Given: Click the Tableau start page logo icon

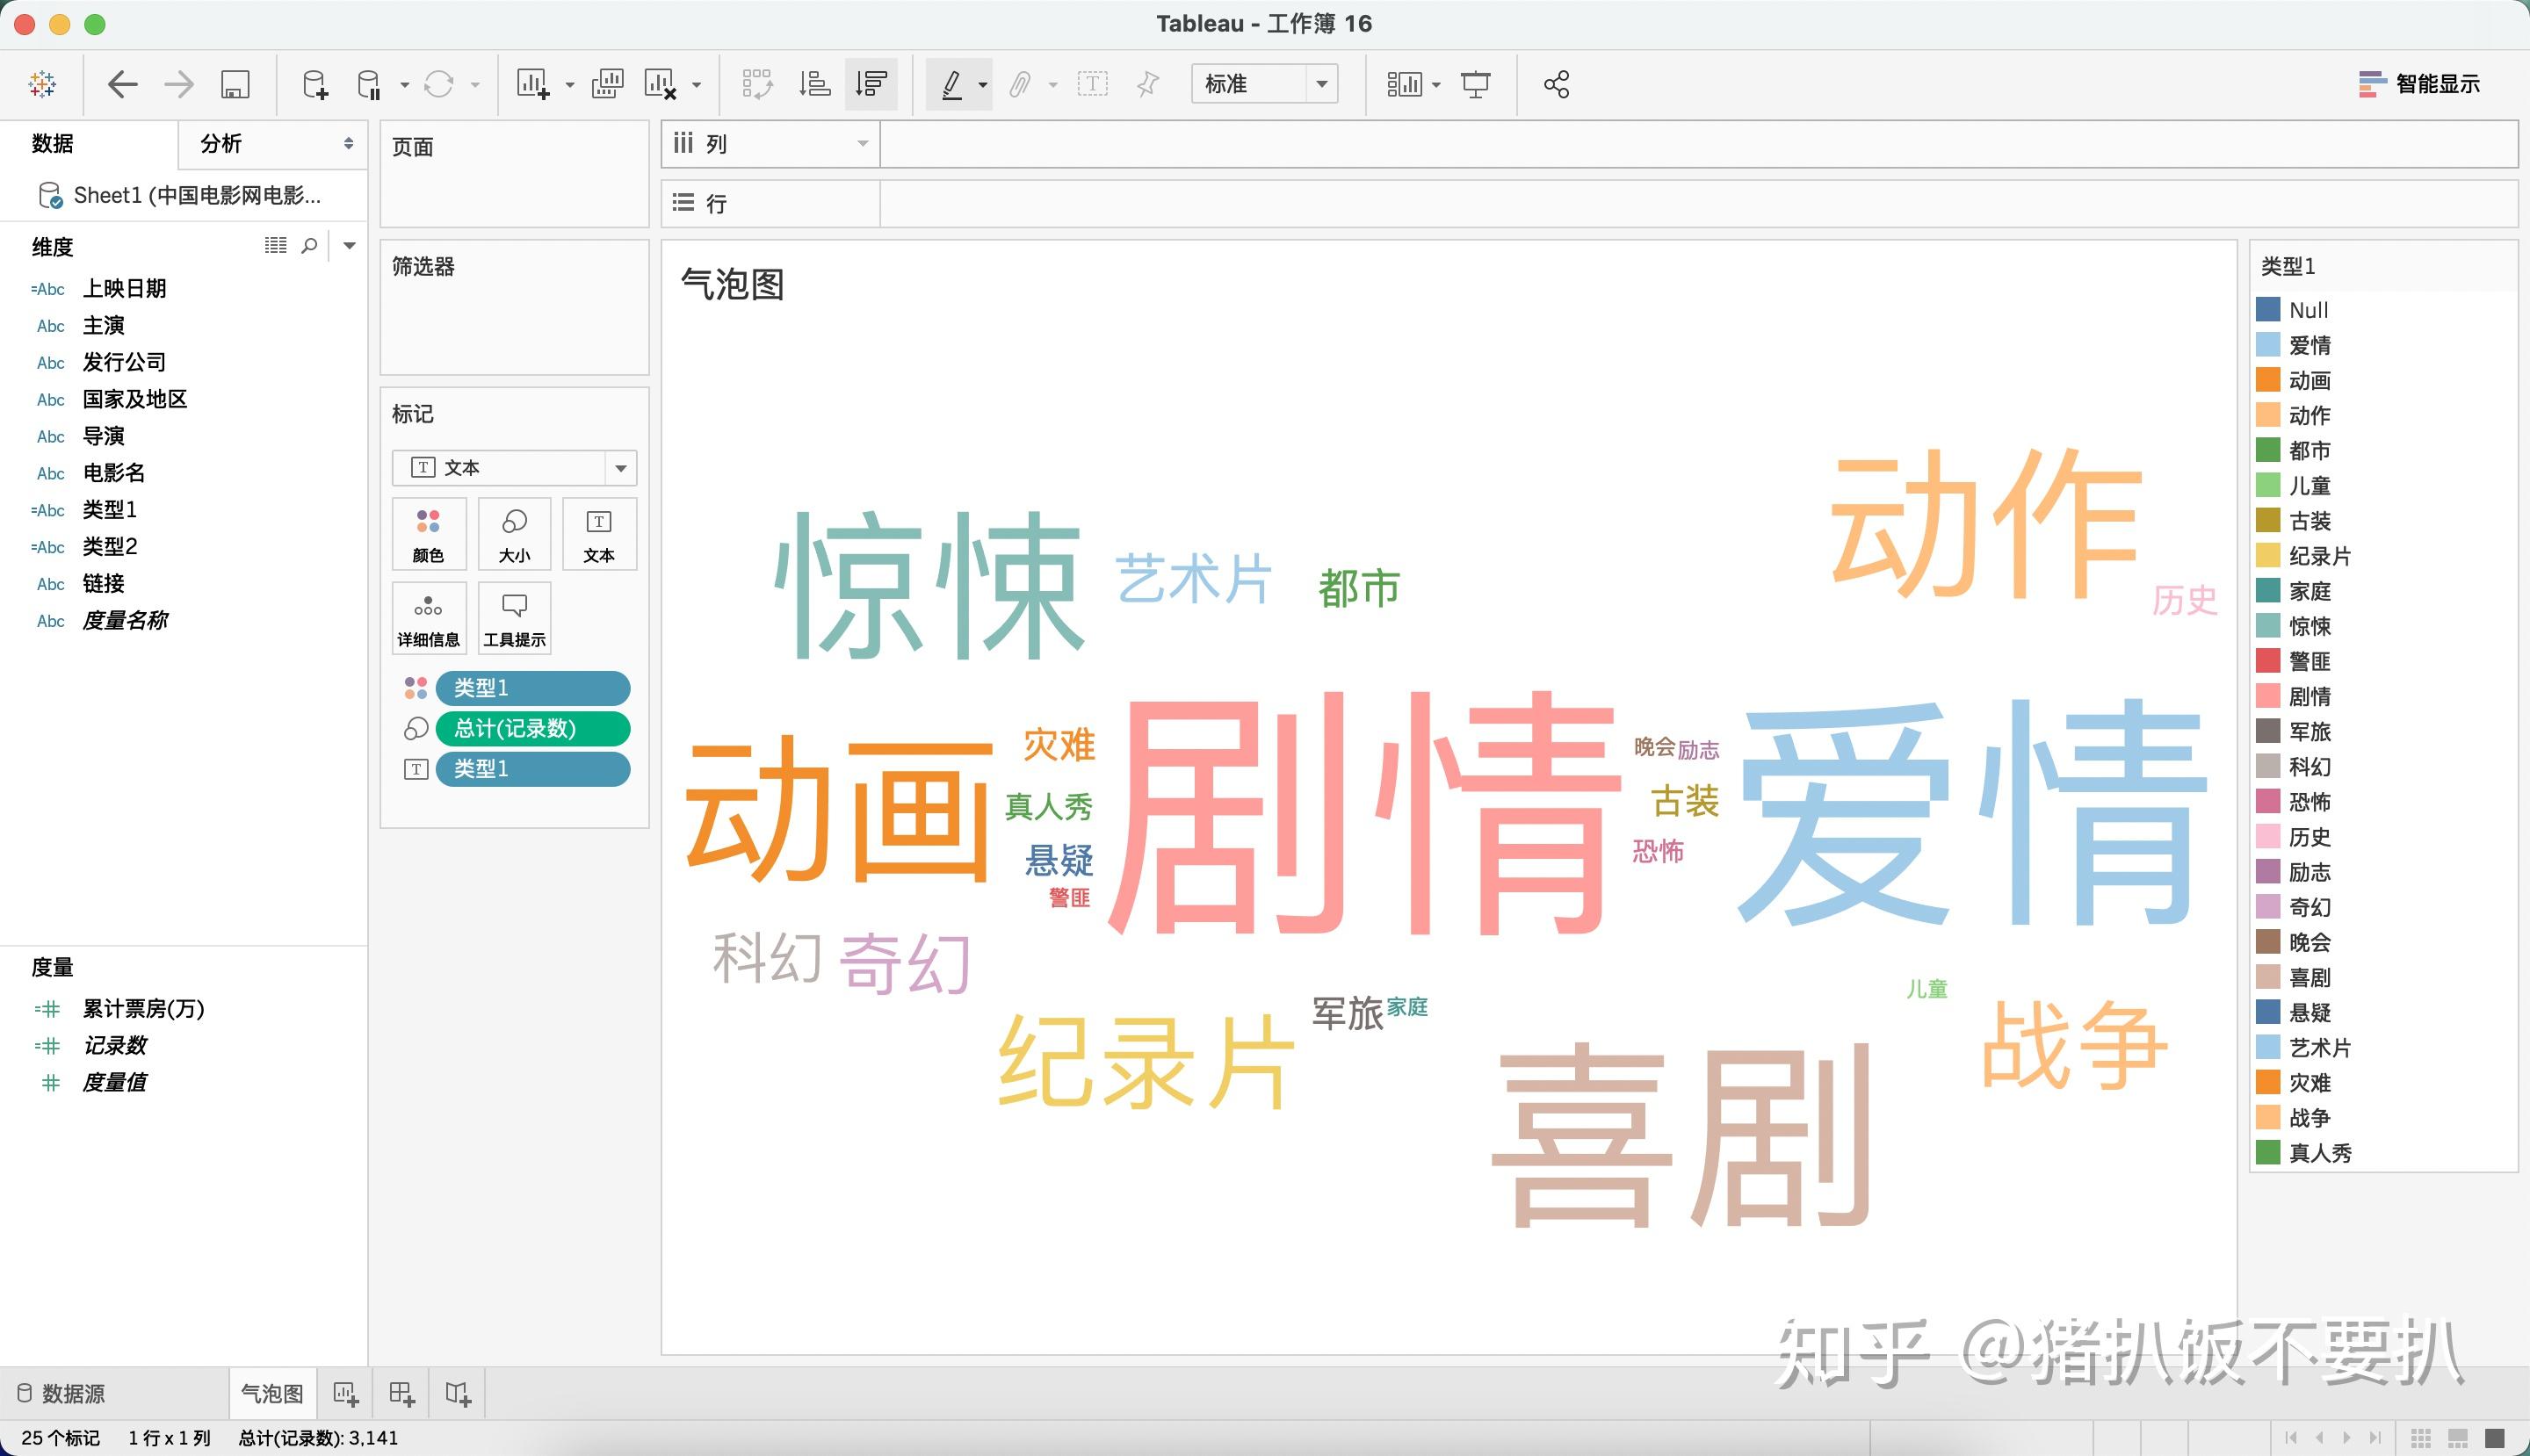Looking at the screenshot, I should point(42,84).
